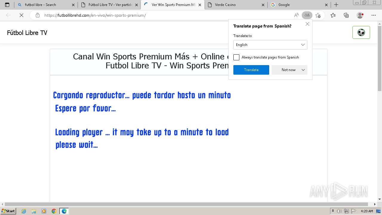The width and height of the screenshot is (382, 215).
Task: Add this page to favorites
Action: click(318, 15)
